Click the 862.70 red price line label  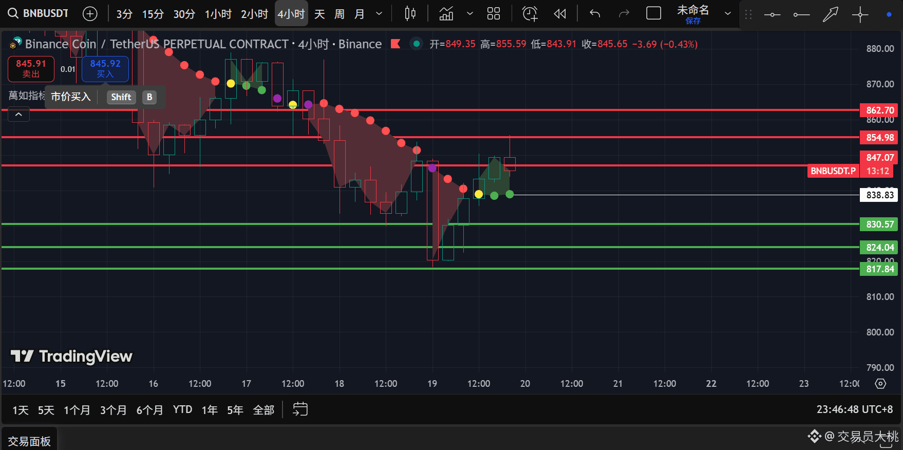(879, 110)
